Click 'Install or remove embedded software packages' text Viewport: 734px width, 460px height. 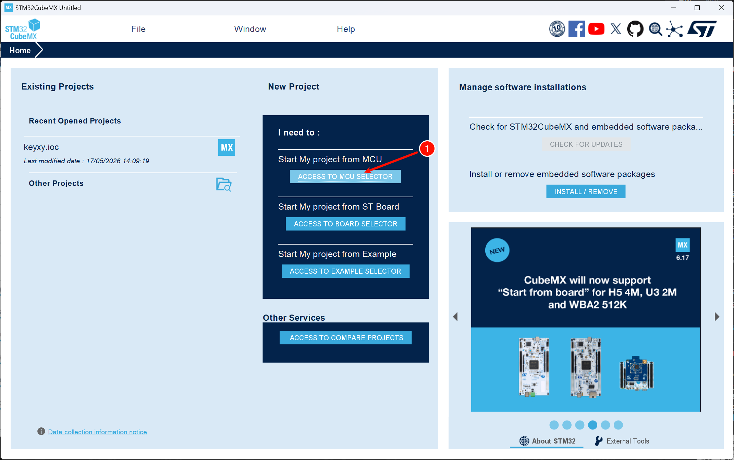pos(562,174)
